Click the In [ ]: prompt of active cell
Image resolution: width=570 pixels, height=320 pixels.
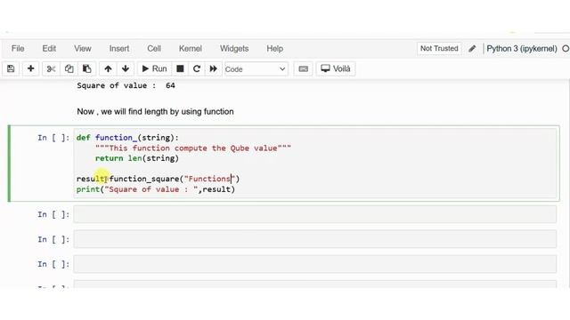(53, 138)
